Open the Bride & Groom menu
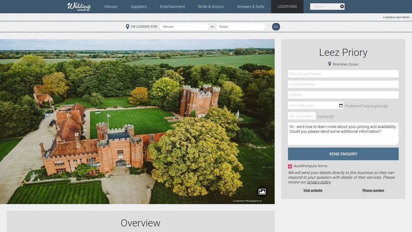The image size is (412, 232). coord(211,7)
